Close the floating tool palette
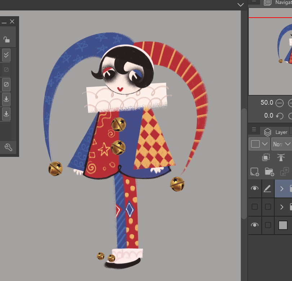 [x=12, y=22]
